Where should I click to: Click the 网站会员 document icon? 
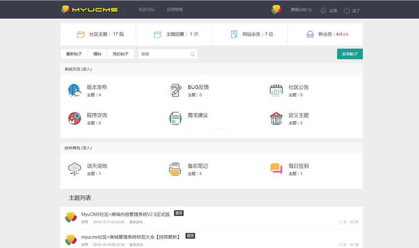(x=234, y=34)
